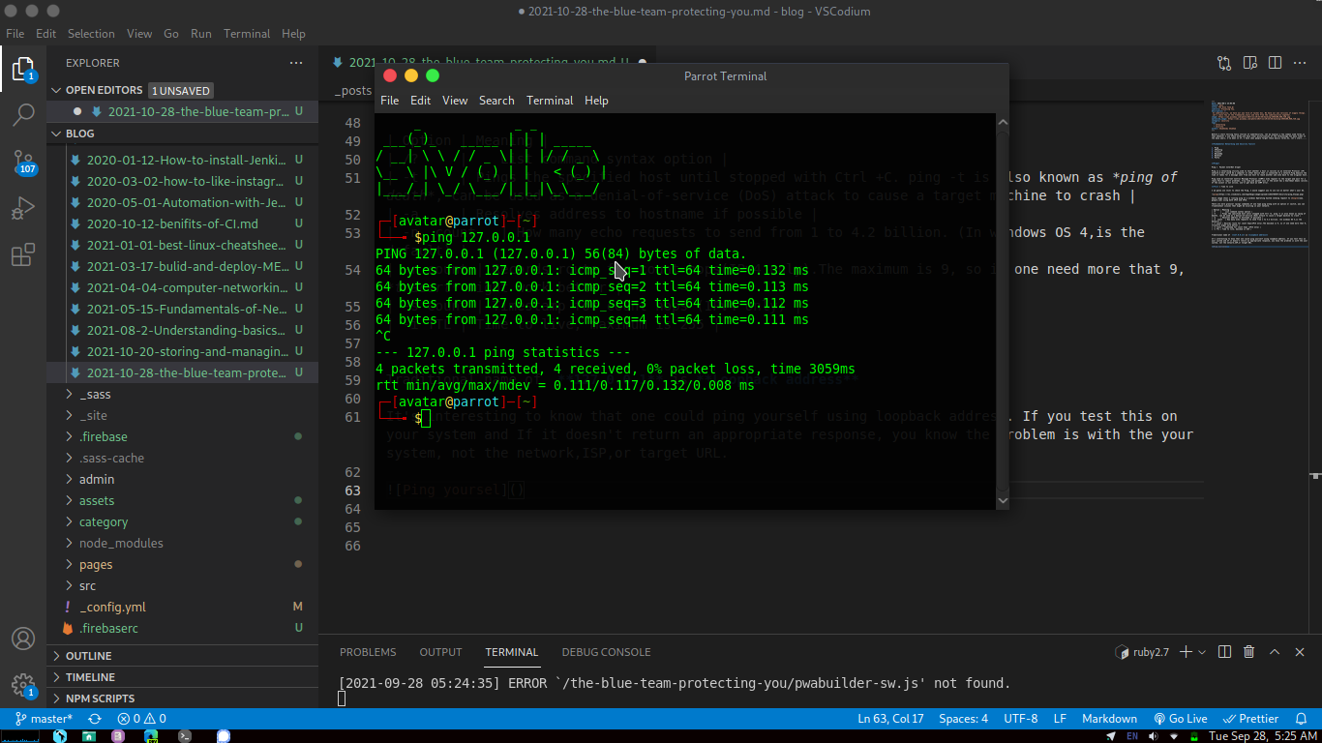Open Search menu in Parrot Terminal
Image resolution: width=1322 pixels, height=743 pixels.
coord(496,101)
